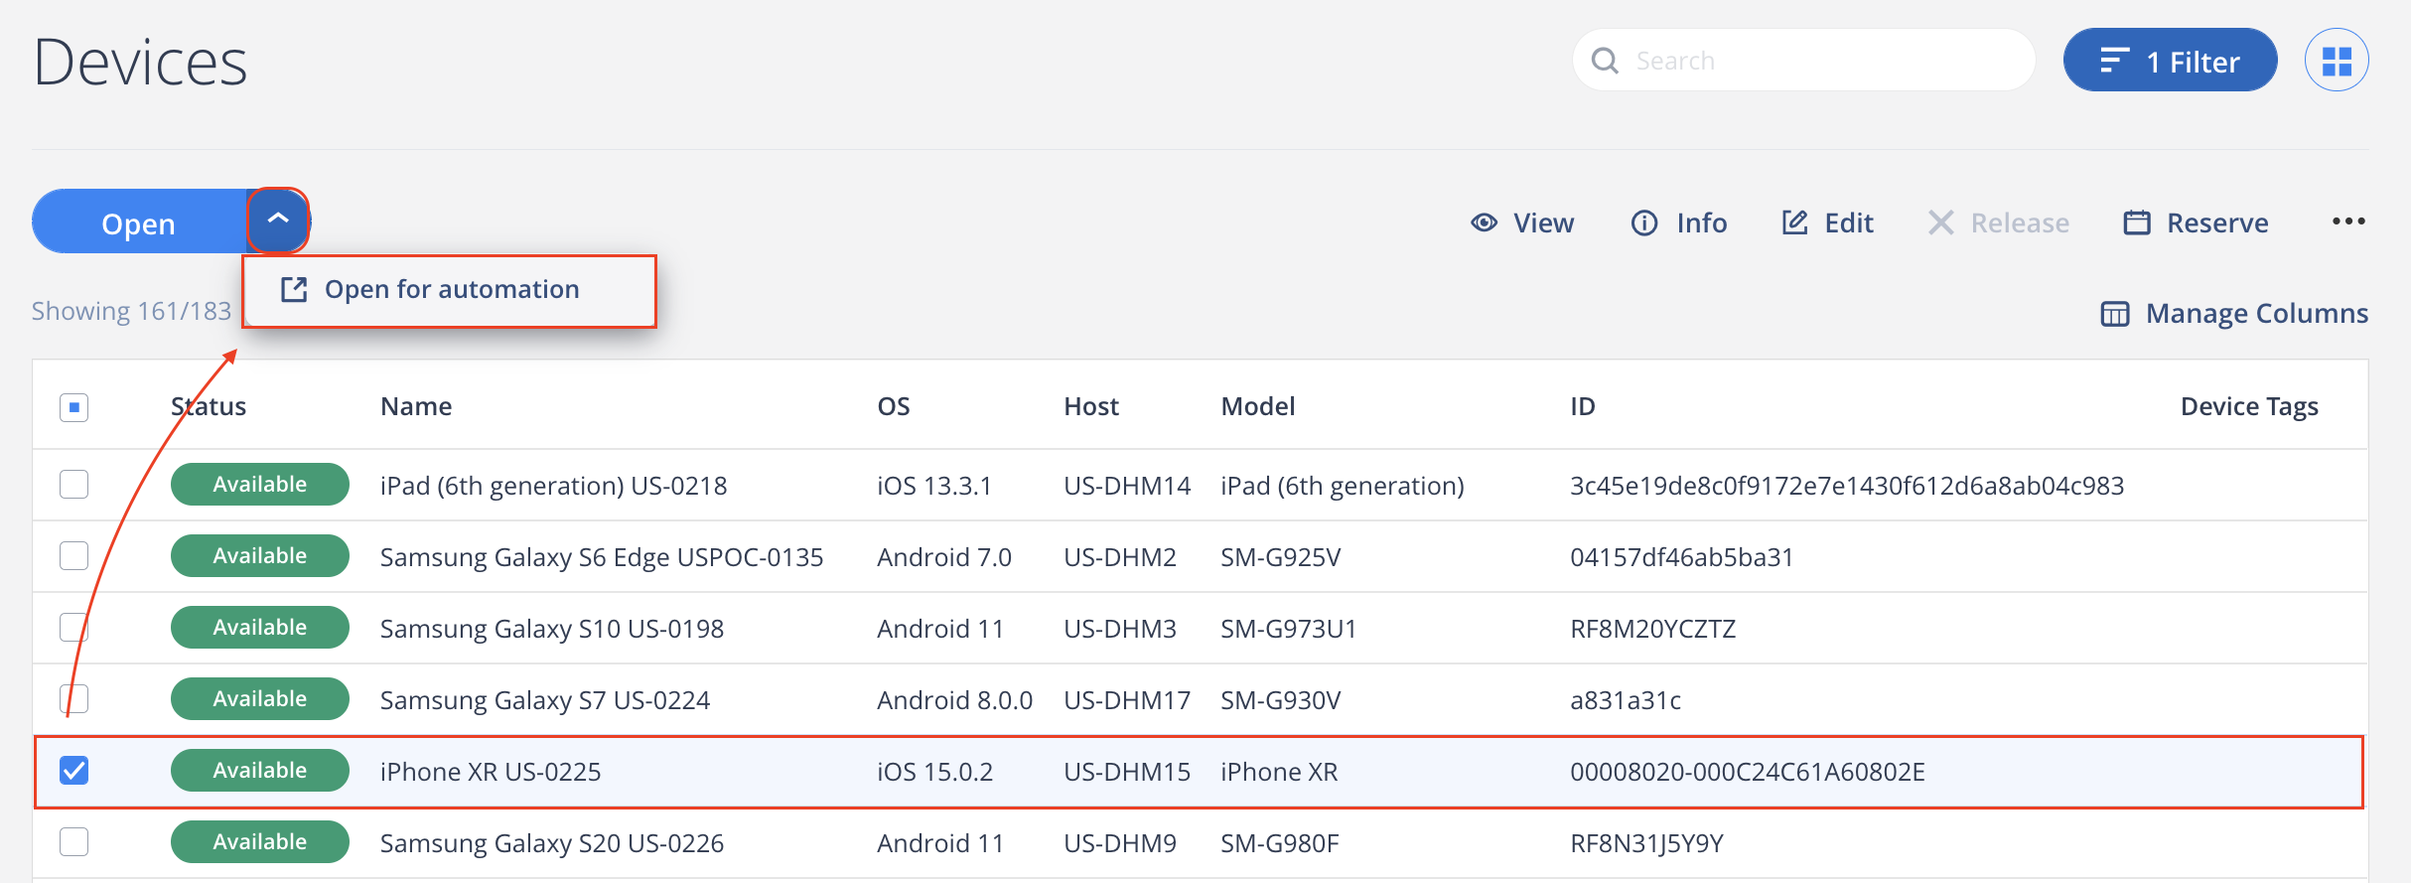Check the Samsung Galaxy S20 US-0226 row
Screen dimensions: 2411x883
pos(74,842)
